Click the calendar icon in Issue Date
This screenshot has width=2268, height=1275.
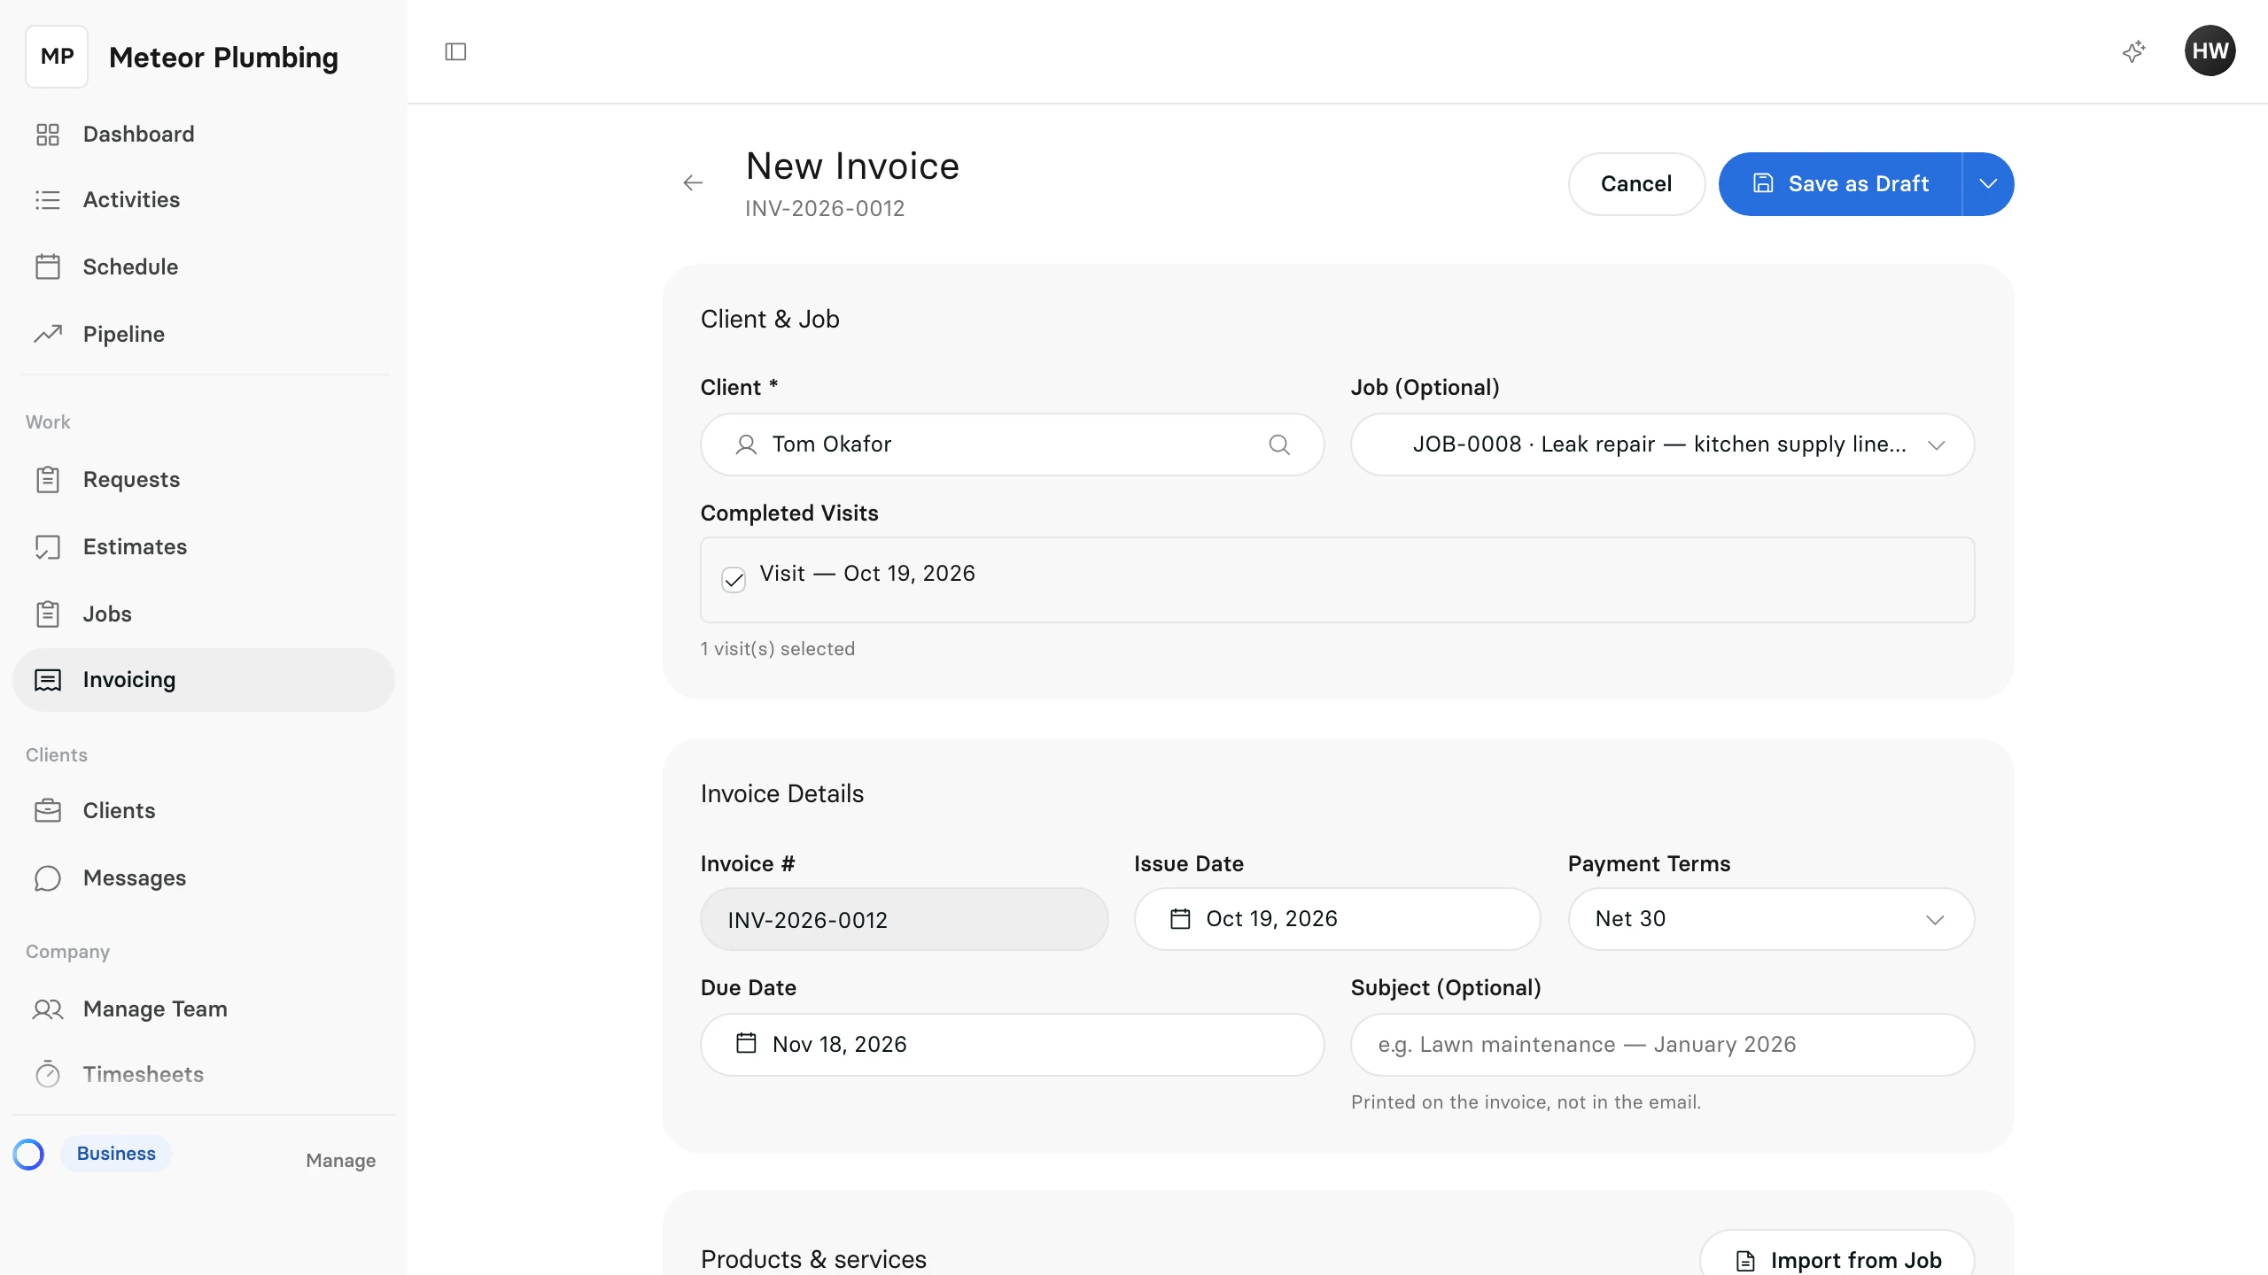click(x=1180, y=919)
